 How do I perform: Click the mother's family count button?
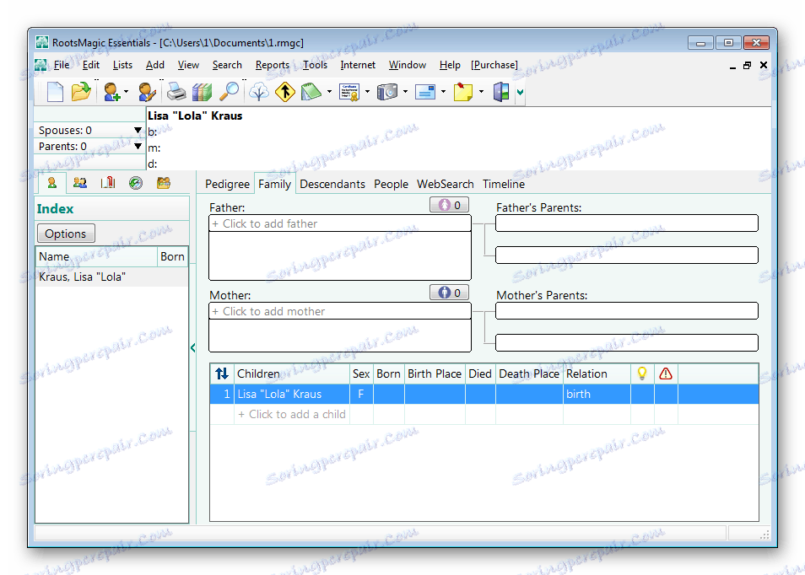coord(449,293)
